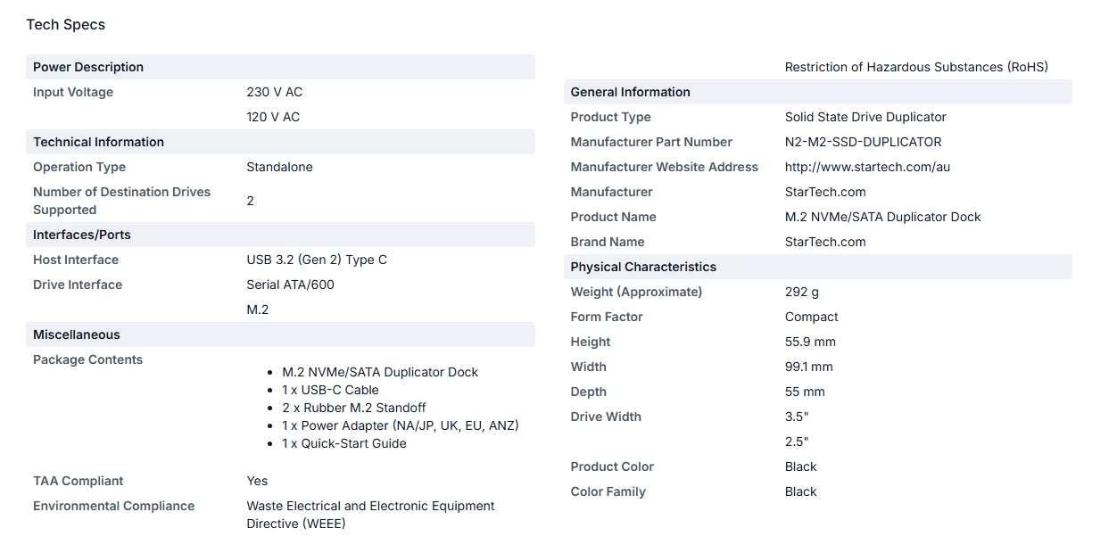This screenshot has width=1117, height=545.
Task: Click the Physical Characteristics section header
Action: coord(817,267)
